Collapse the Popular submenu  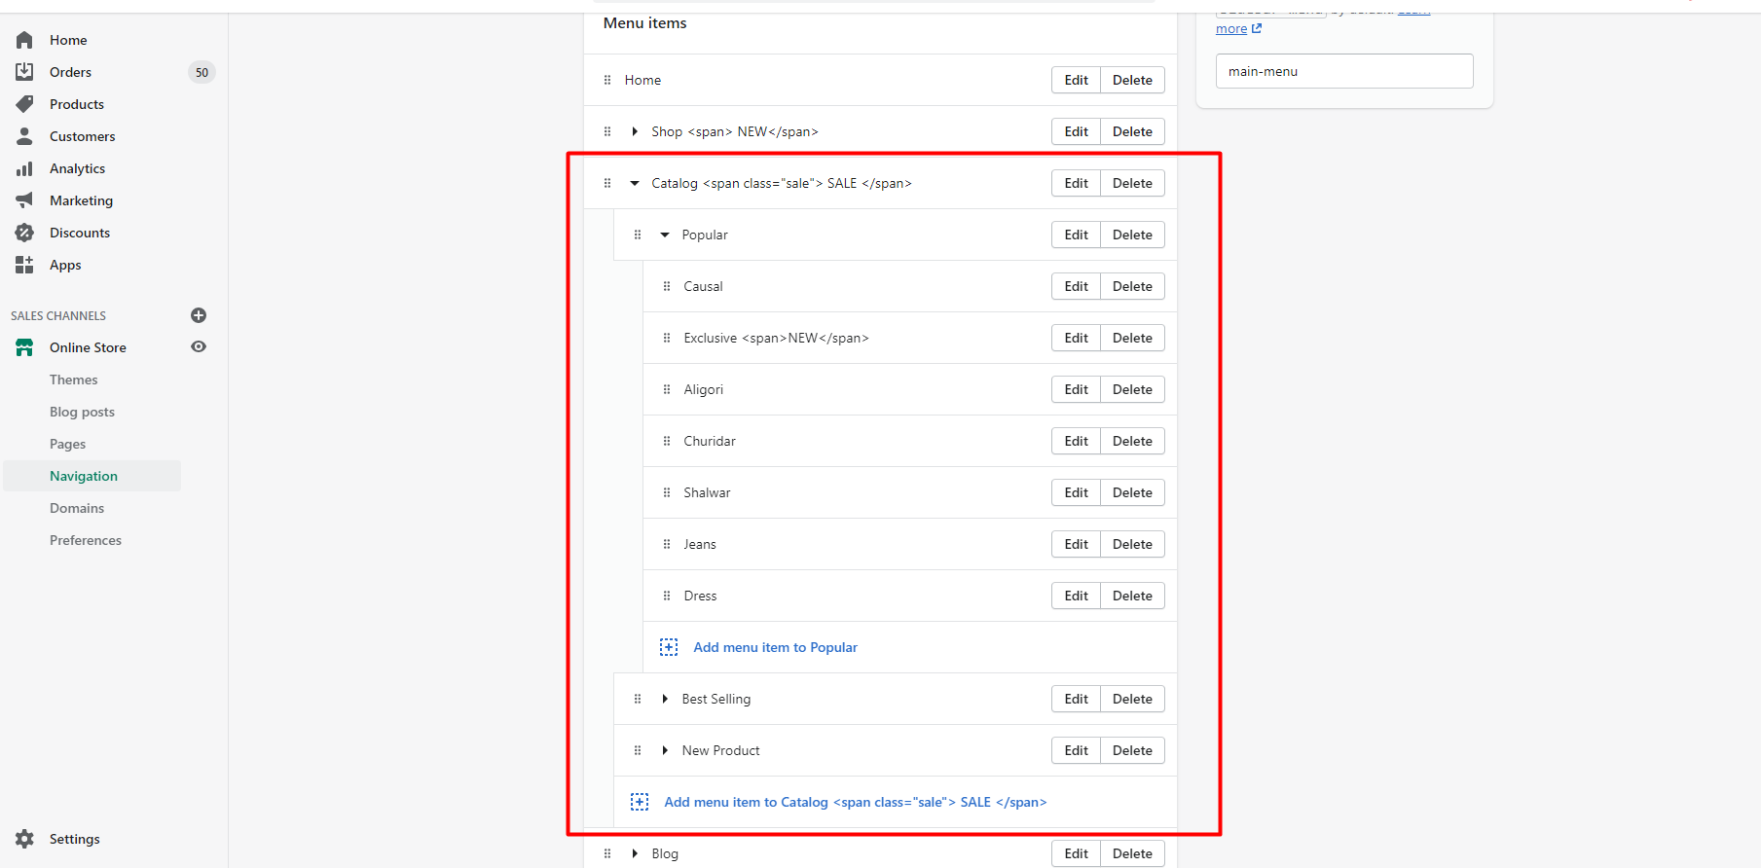click(665, 235)
